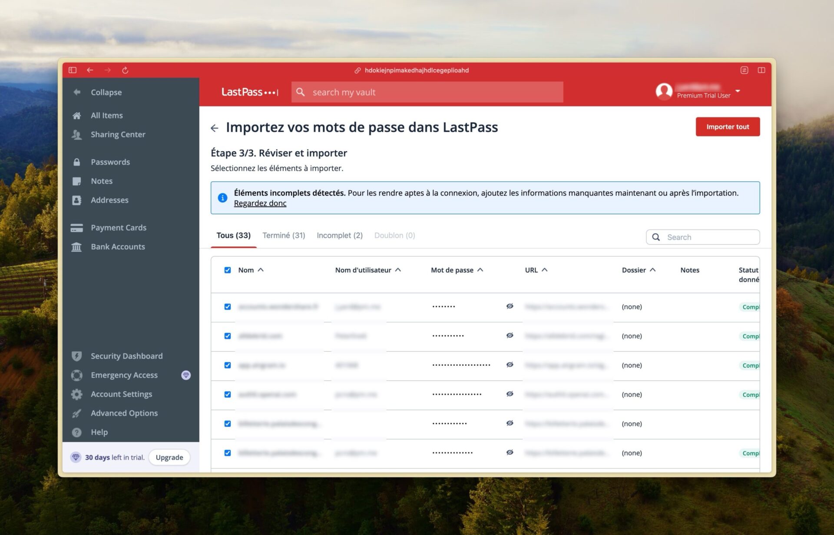Click the premium diamond badge beside Emergency Access

pyautogui.click(x=186, y=375)
